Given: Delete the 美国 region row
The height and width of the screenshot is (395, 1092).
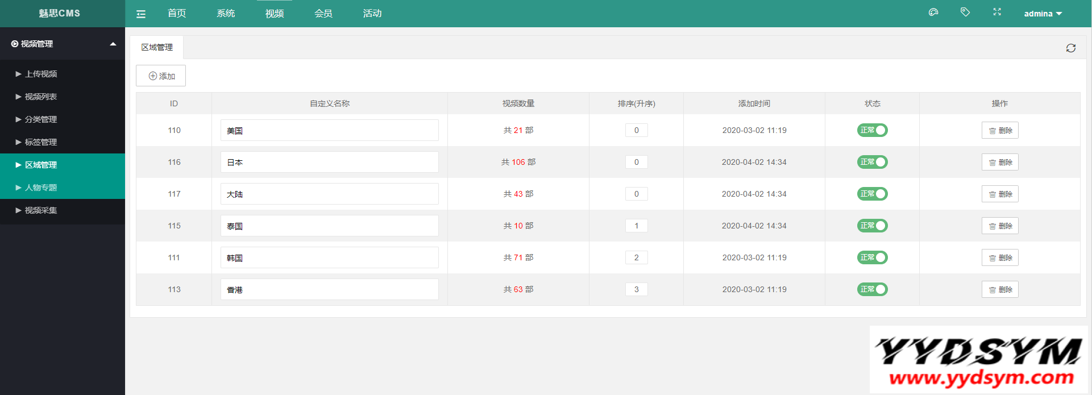Looking at the screenshot, I should pyautogui.click(x=1000, y=130).
